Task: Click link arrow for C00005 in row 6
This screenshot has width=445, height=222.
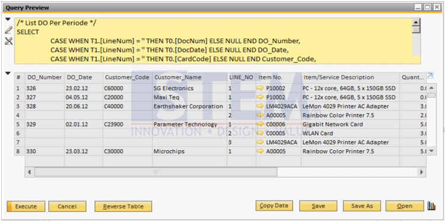Action: pos(260,133)
